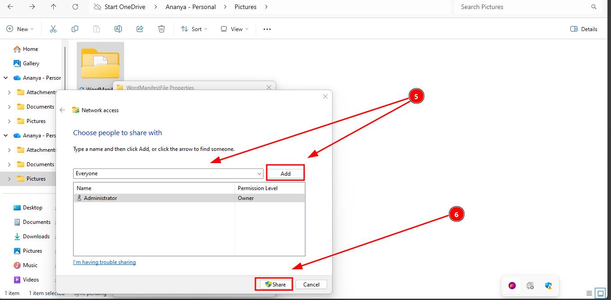Click the back arrow in Network access dialog

click(62, 110)
